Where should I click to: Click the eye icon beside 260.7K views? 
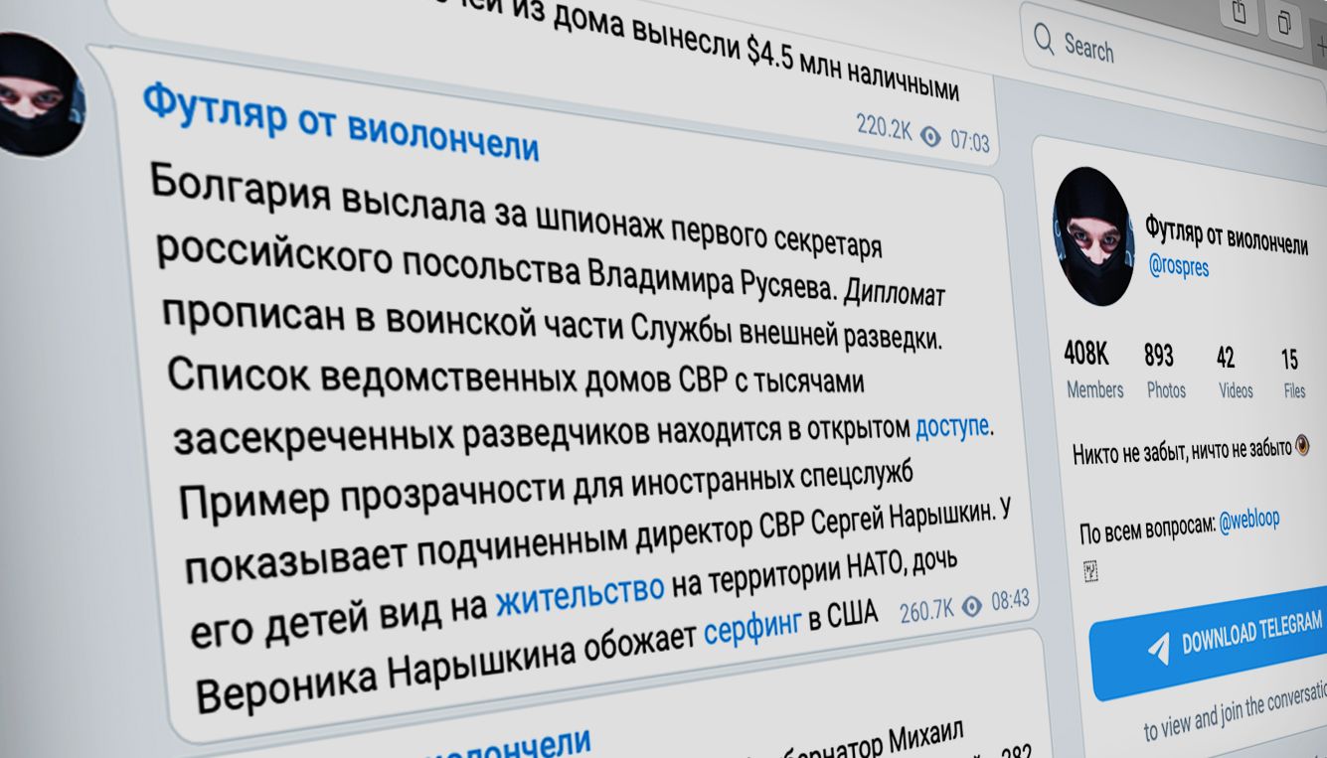click(x=972, y=606)
